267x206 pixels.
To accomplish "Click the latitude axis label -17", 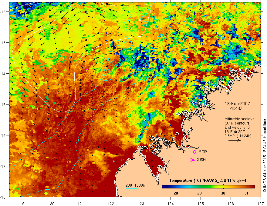I will point(3,166).
